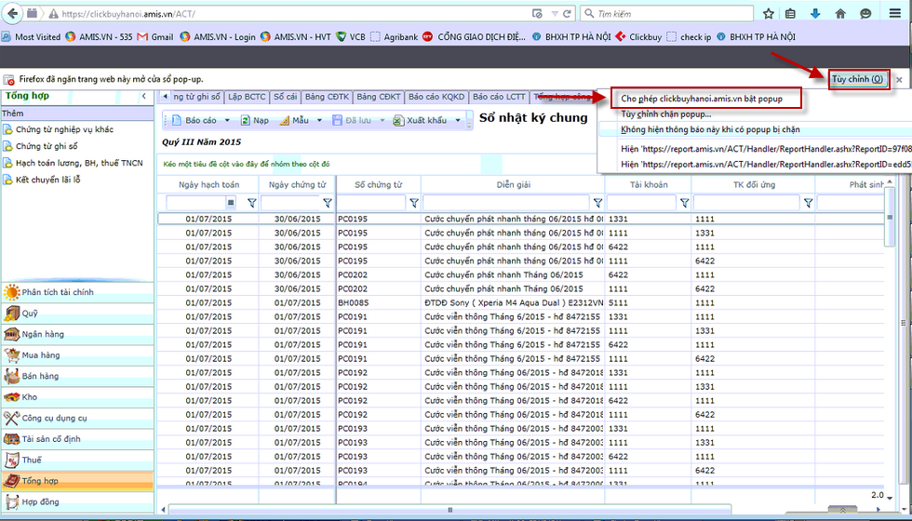Switch to the Sổ cái tab
The width and height of the screenshot is (912, 521).
click(x=285, y=97)
